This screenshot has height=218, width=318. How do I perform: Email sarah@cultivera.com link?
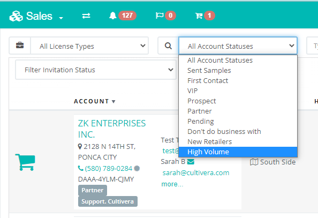(x=196, y=172)
